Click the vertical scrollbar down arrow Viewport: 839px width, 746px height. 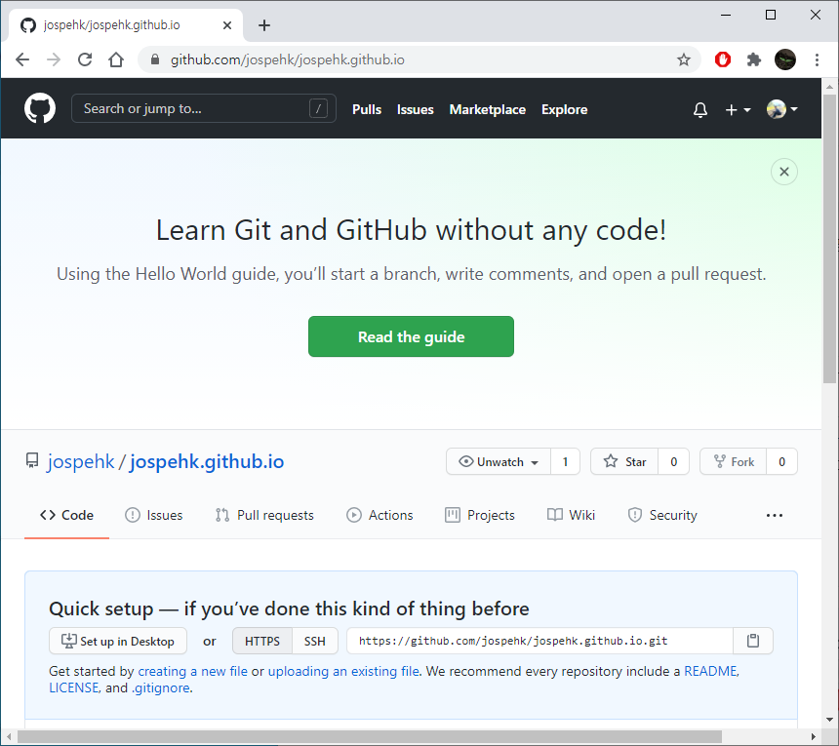[x=829, y=720]
